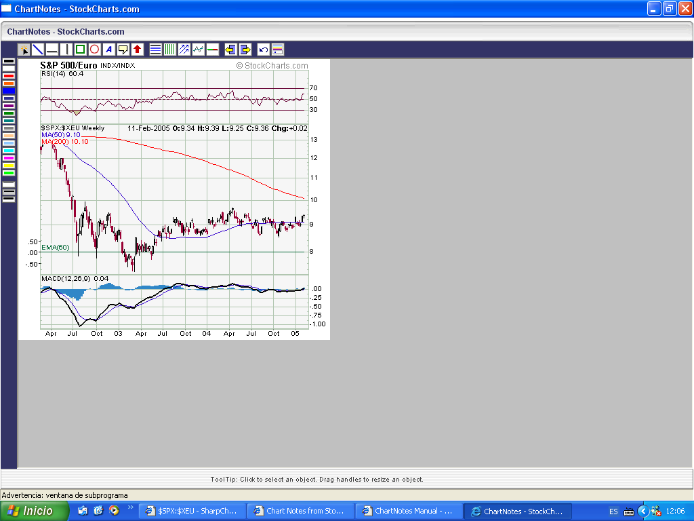Click the ES language indicator
The image size is (694, 521).
click(x=613, y=512)
